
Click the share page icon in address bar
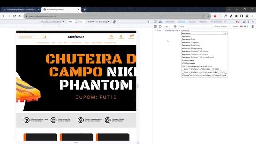203,16
